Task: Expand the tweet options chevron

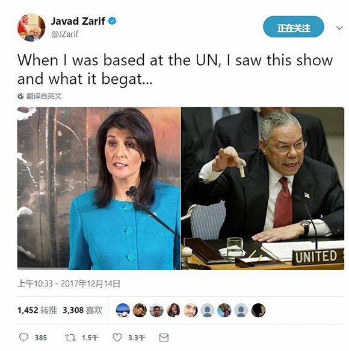Action: 339,28
